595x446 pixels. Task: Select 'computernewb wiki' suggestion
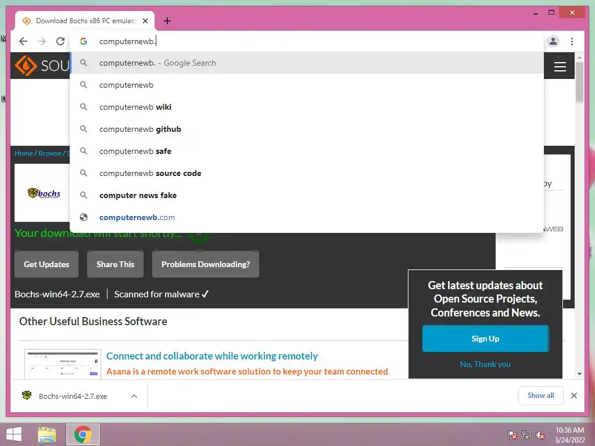tap(307, 107)
